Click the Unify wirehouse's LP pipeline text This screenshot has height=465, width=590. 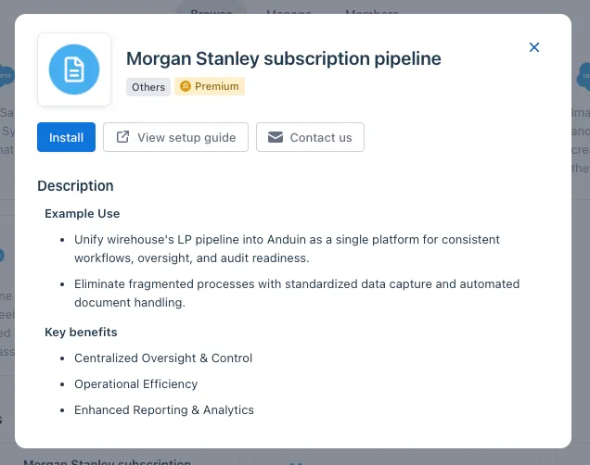point(287,248)
